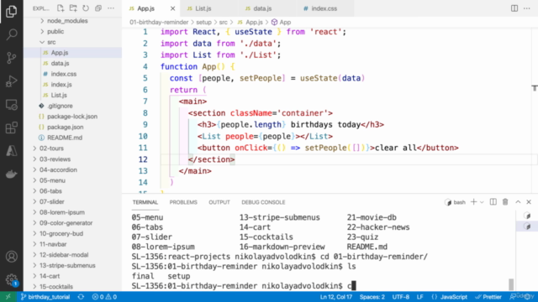Kill the active terminal
Screen dimensions: 538x302
click(505, 202)
